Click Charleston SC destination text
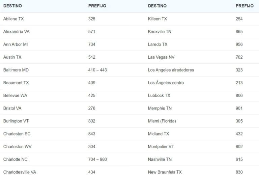 tap(17, 134)
